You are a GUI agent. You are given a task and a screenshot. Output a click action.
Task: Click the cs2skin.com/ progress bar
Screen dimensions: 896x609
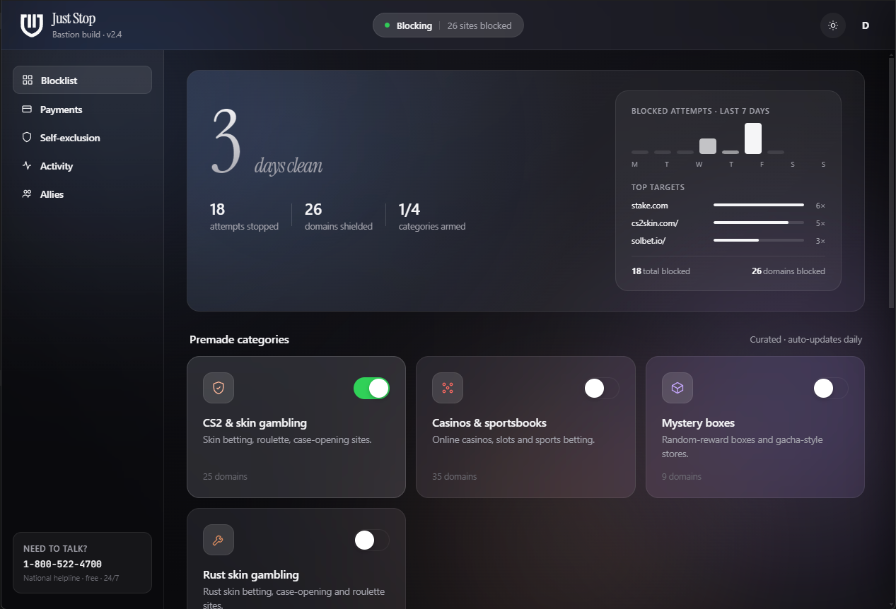[759, 223]
